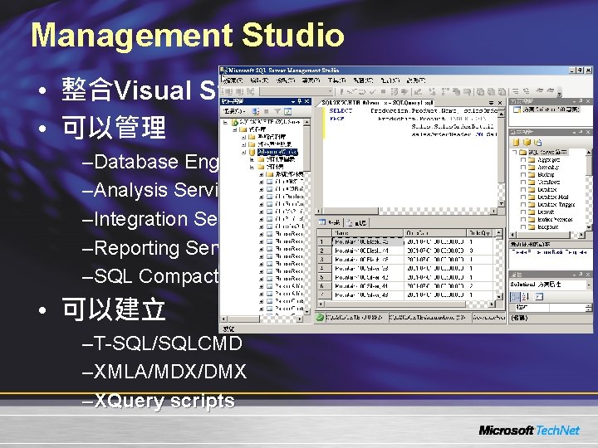
Task: Click the Object Explorer refresh icon
Action: 287,111
